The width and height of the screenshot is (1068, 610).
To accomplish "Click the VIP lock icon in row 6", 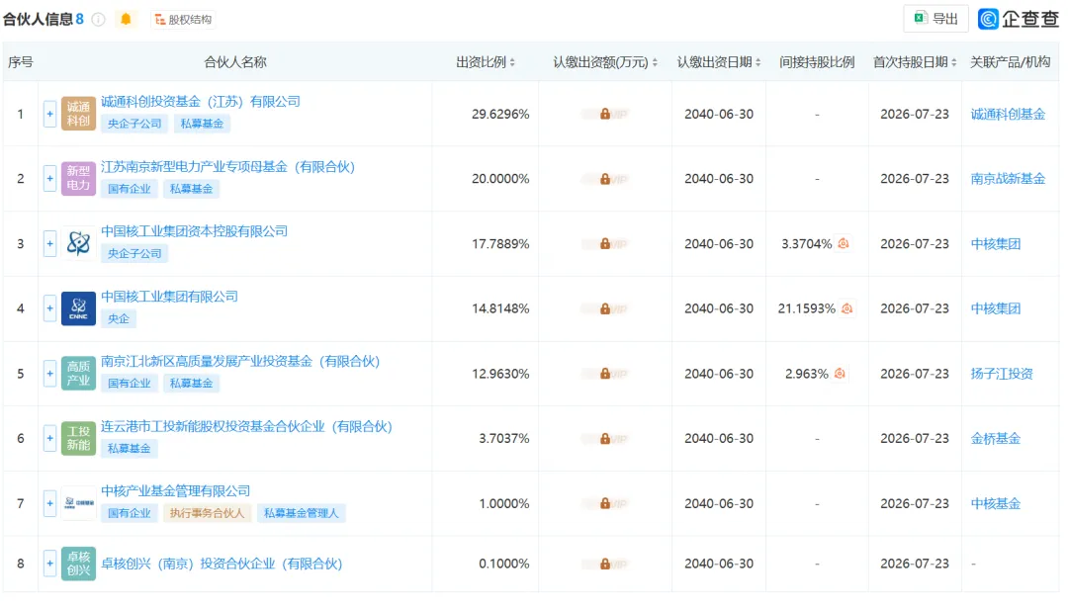I will click(x=605, y=438).
